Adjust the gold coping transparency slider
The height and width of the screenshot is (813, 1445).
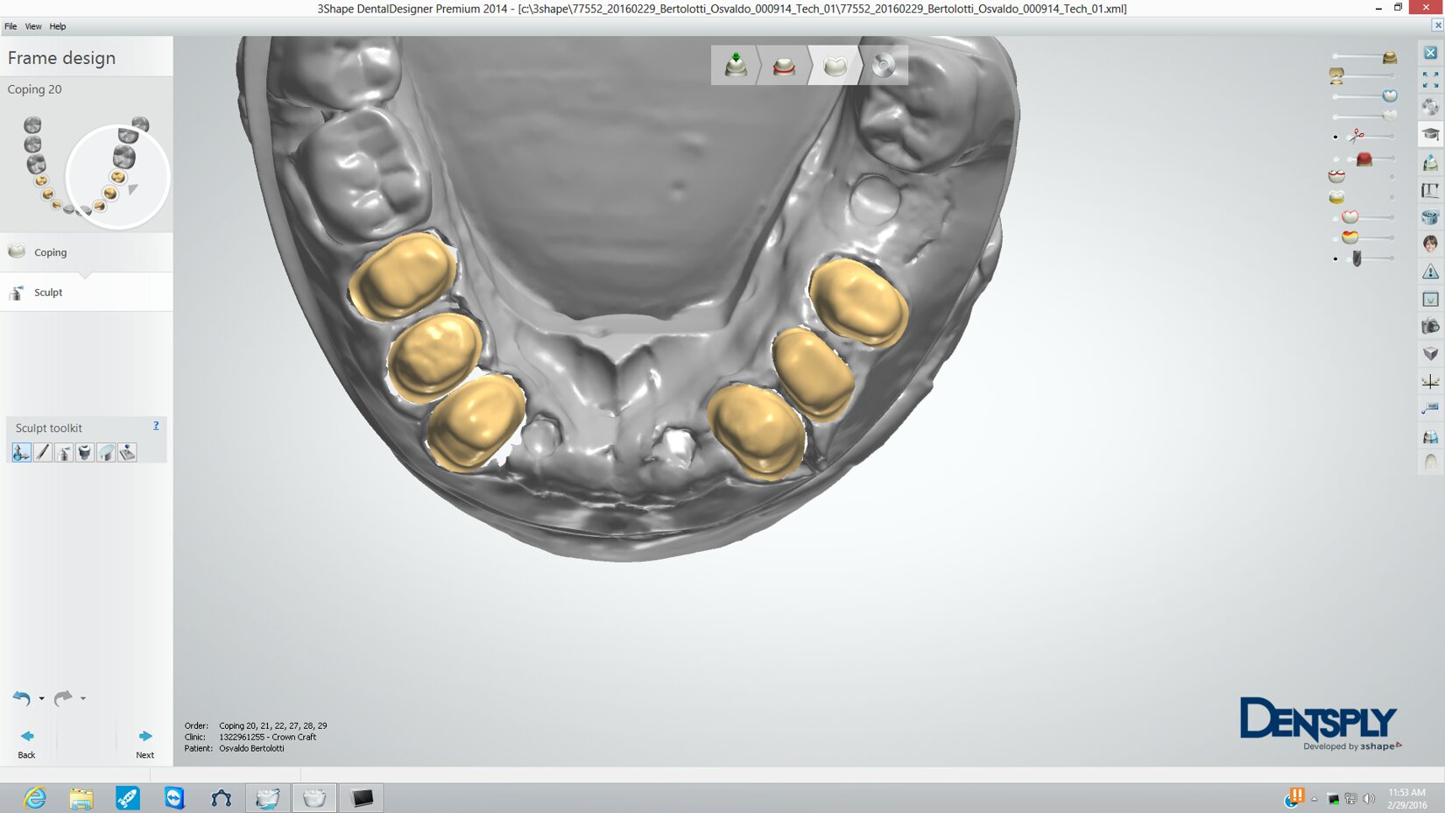[1390, 58]
